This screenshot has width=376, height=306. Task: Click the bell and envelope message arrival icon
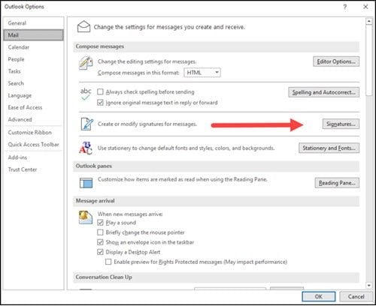(86, 217)
